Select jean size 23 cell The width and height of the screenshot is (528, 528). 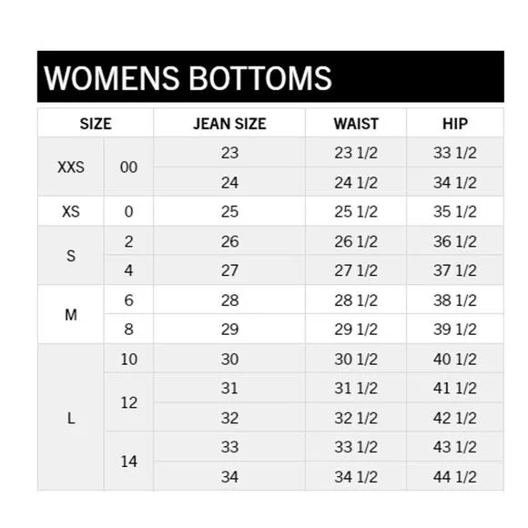point(229,153)
